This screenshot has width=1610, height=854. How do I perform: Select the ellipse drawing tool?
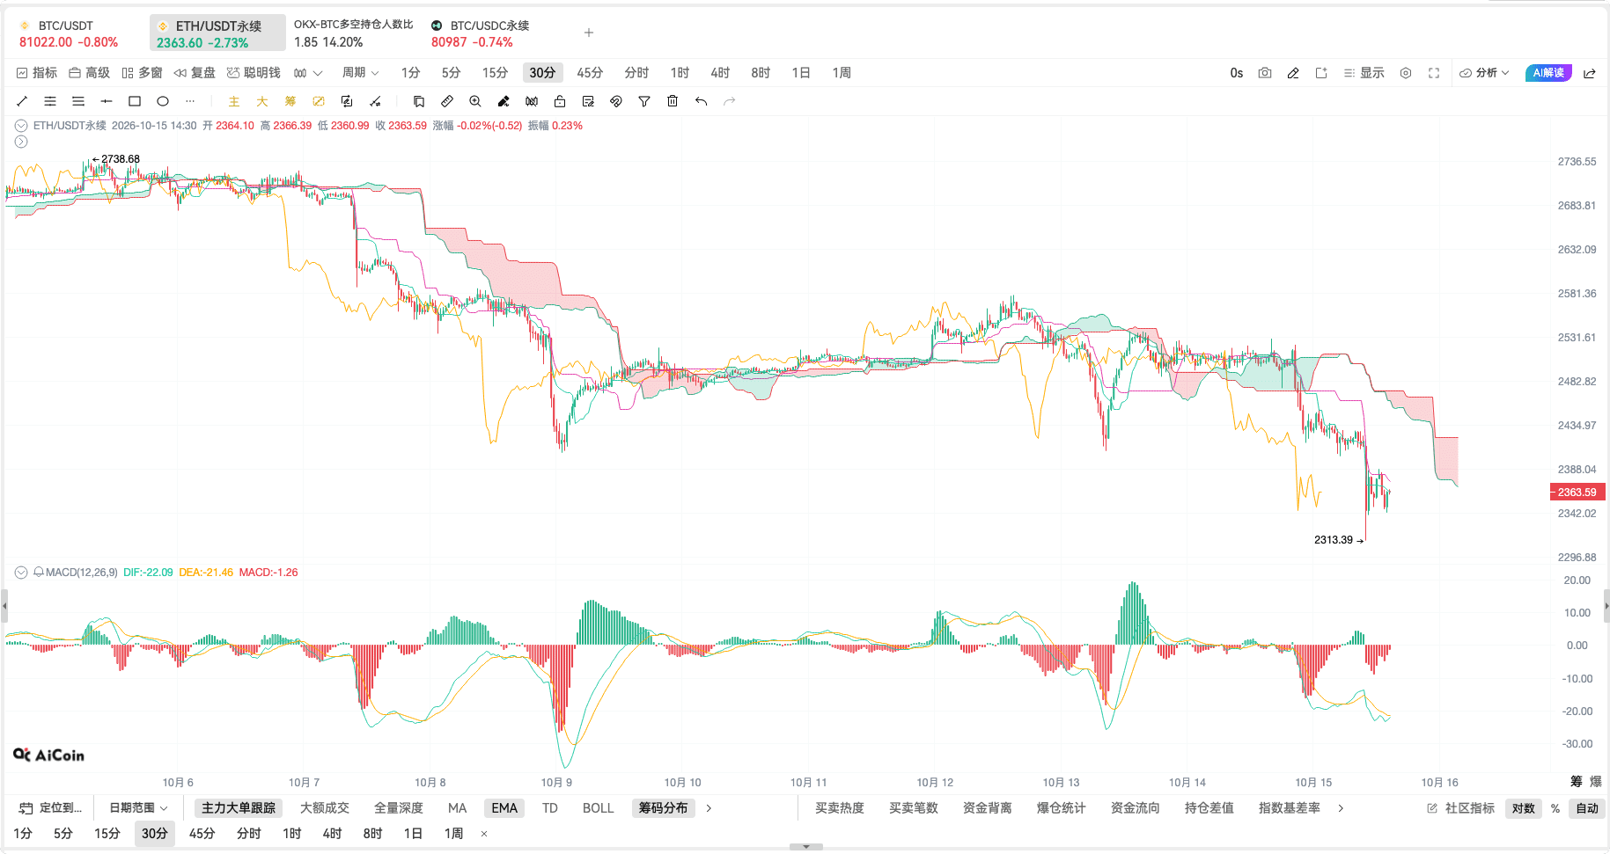click(x=163, y=101)
